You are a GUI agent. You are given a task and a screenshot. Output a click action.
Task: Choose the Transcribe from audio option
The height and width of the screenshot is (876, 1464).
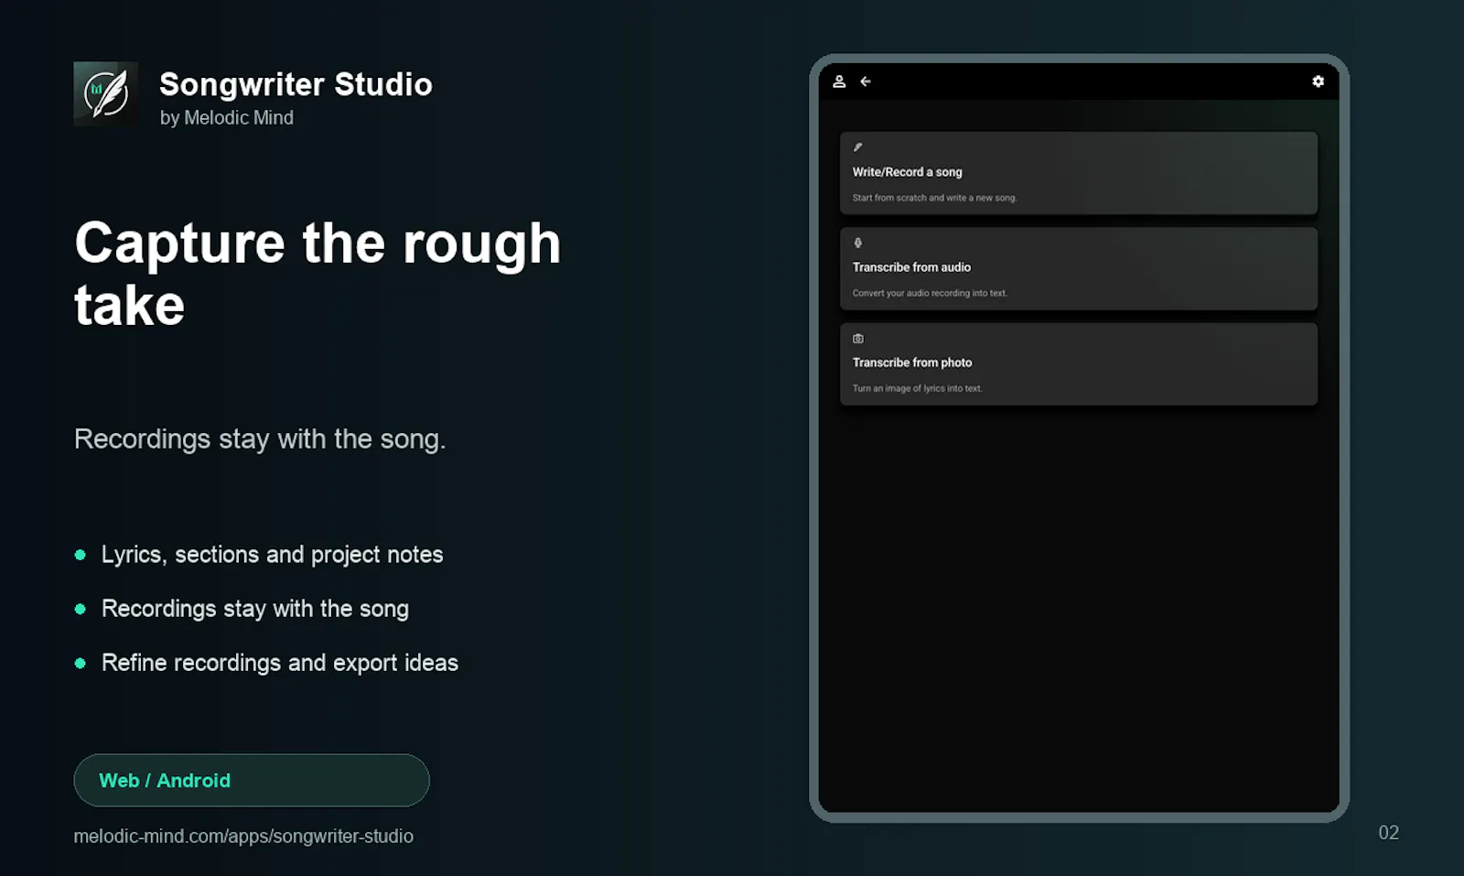[x=1079, y=268]
